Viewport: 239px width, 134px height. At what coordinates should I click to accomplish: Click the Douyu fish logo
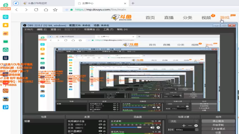(122, 18)
